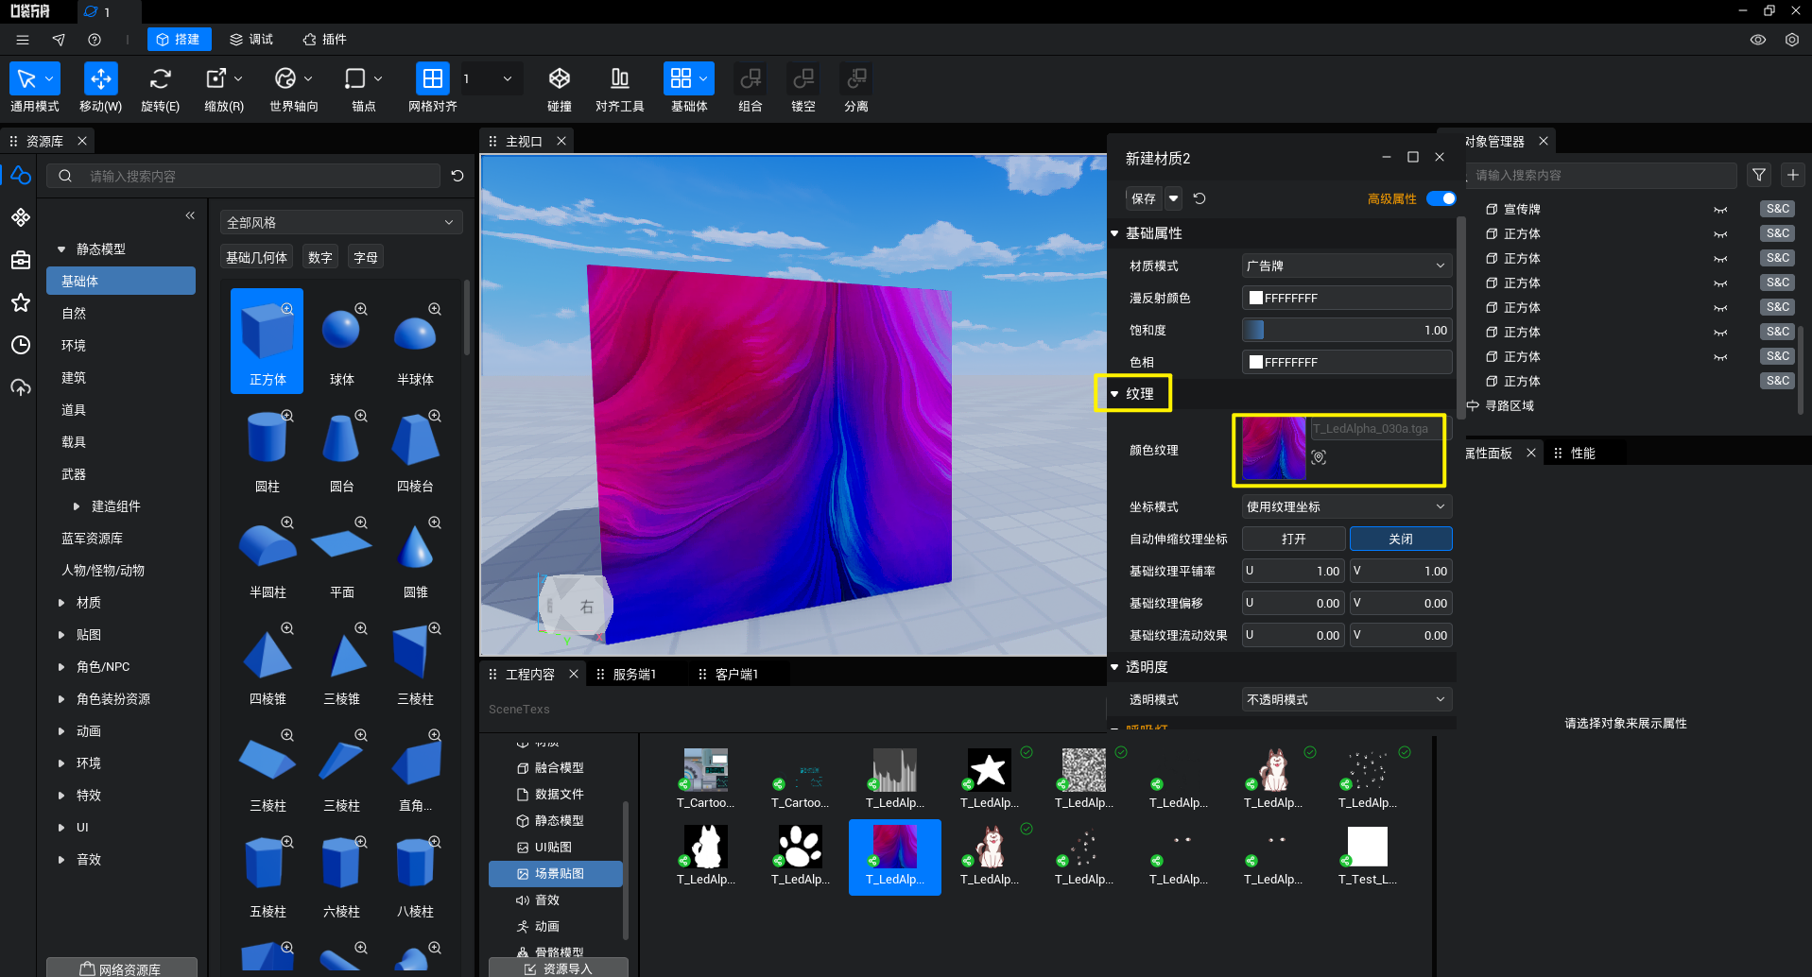
Task: Click the 组合 combine icon
Action: pos(751,78)
